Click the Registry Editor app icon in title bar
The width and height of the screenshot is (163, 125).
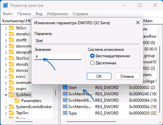[x=6, y=5]
